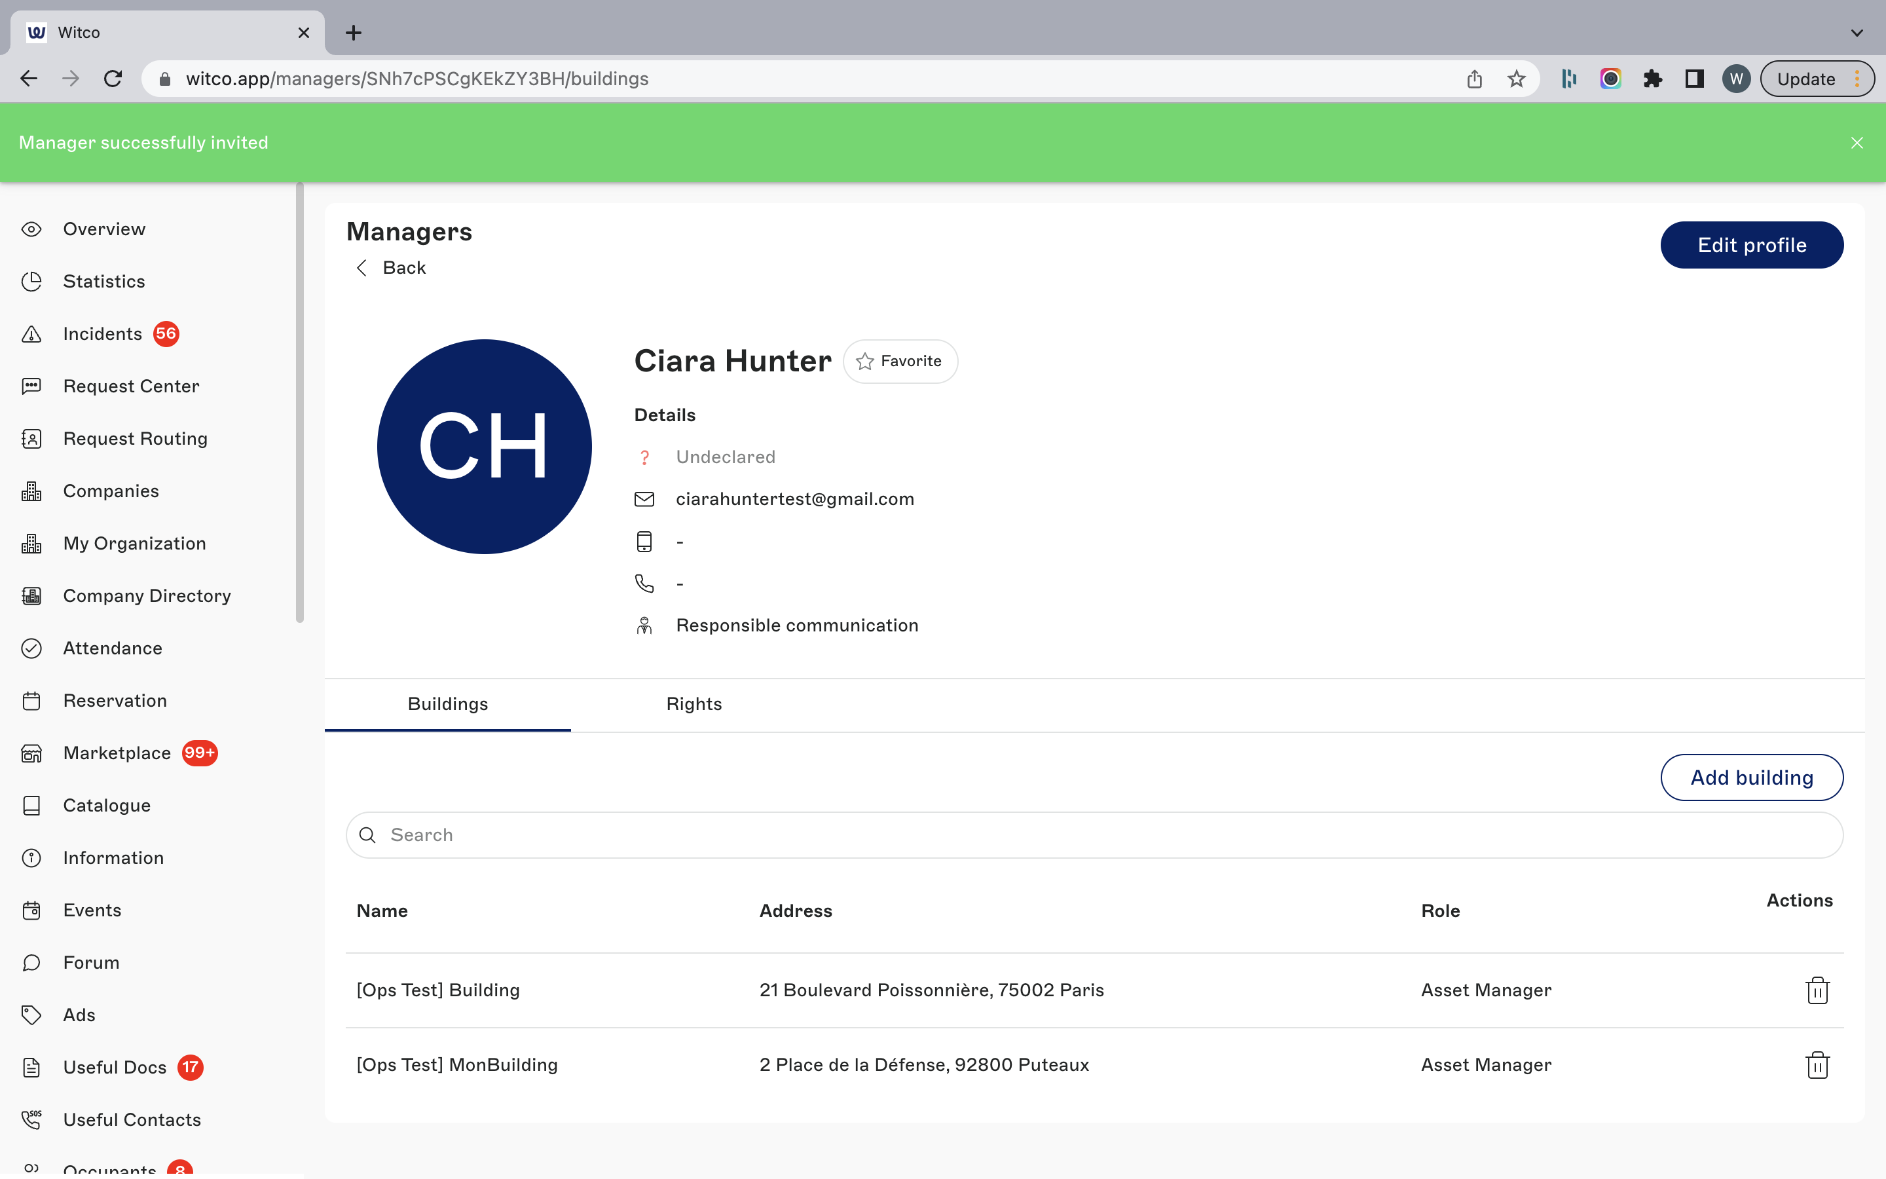
Task: Click the Role column header
Action: (x=1440, y=910)
